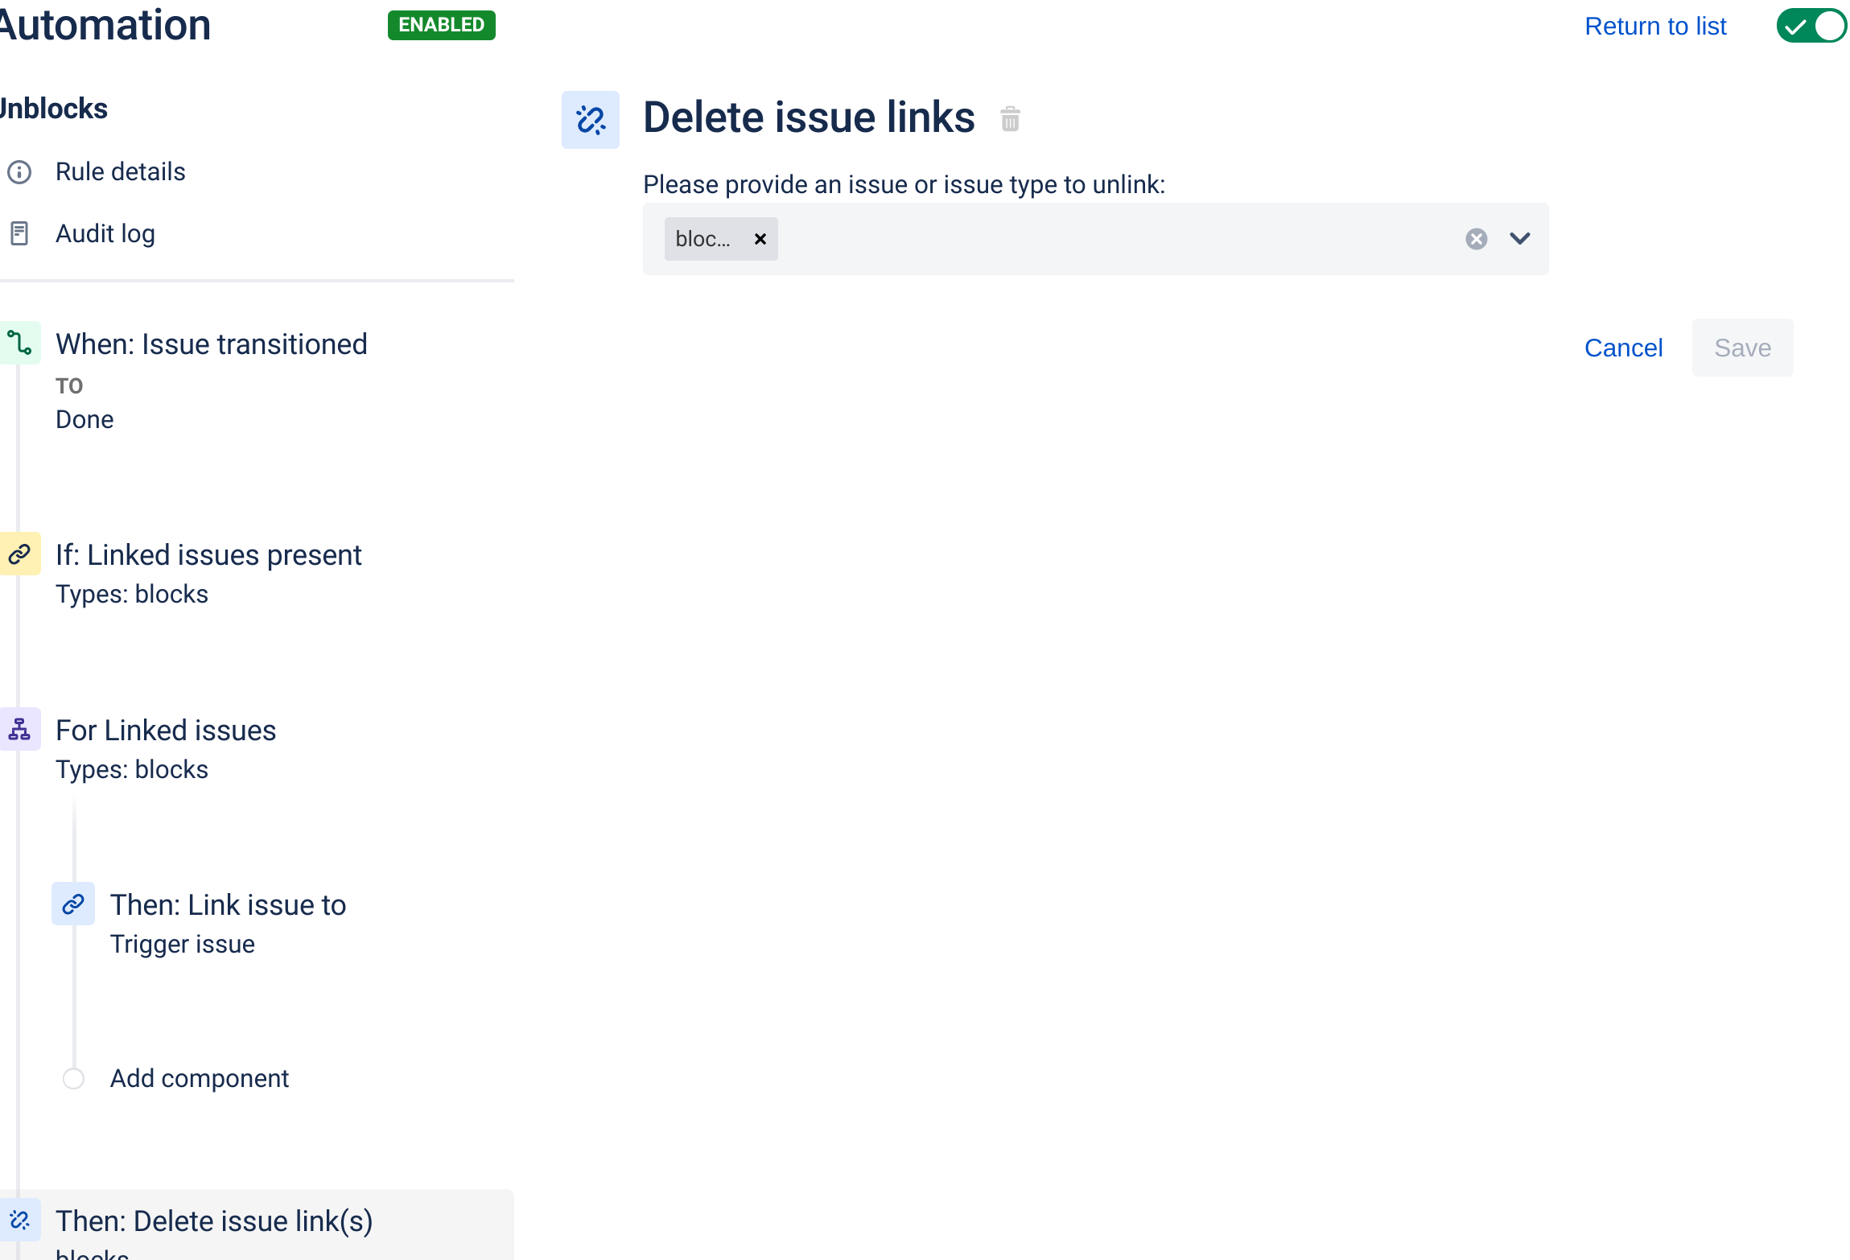Clear all selections in unlink input field
This screenshot has width=1850, height=1260.
tap(1476, 239)
